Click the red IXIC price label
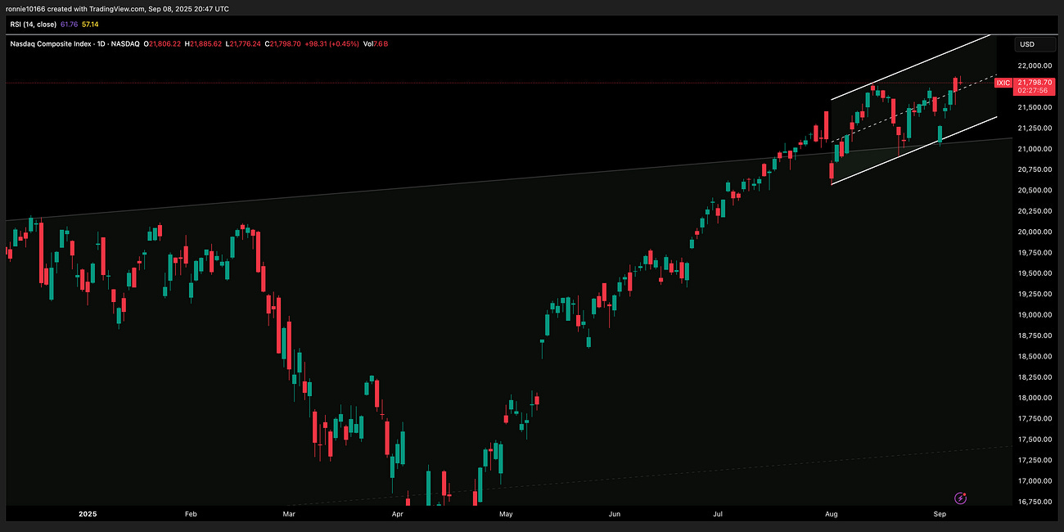Screen dimensions: 1064x532 [1002, 83]
